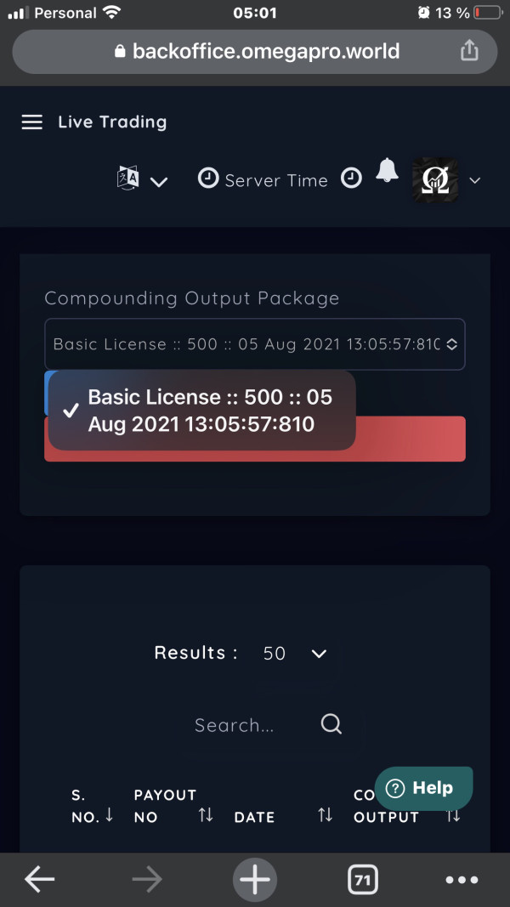
Task: Tap the Omega profile avatar
Action: [435, 180]
